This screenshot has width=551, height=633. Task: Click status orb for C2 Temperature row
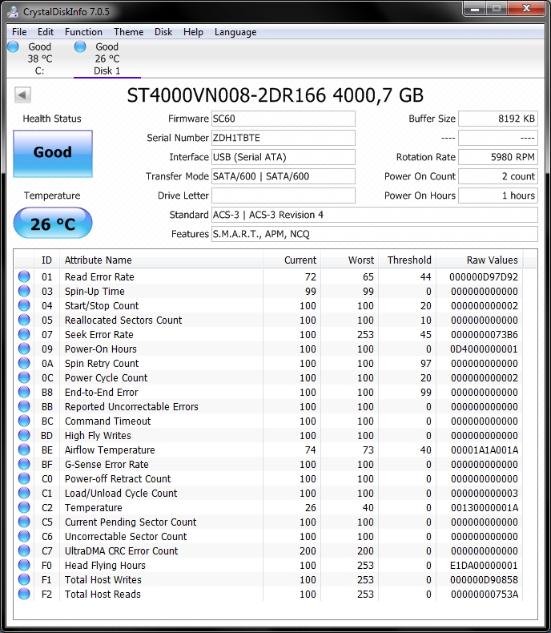tap(24, 507)
